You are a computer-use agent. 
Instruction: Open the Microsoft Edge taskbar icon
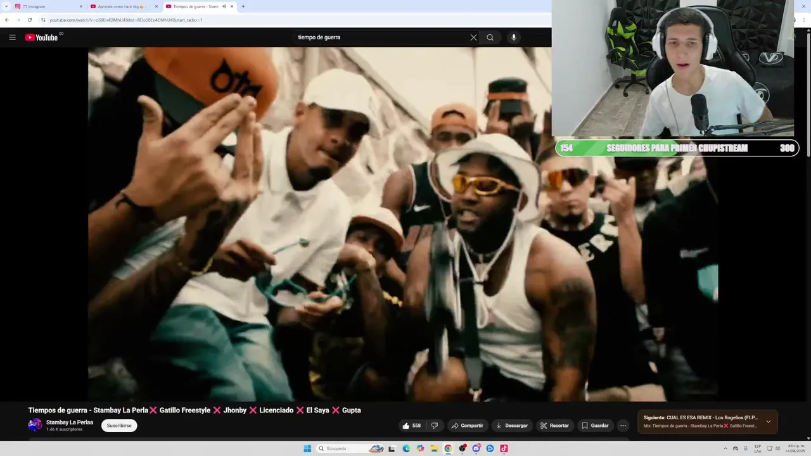pyautogui.click(x=406, y=448)
